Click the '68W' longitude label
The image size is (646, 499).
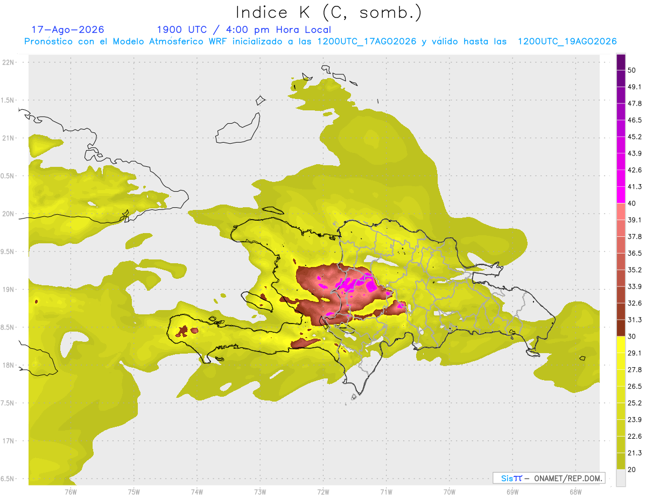pos(575,491)
